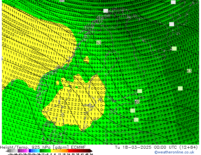Pick the bright red legend swatch above 24
The image size is (201, 155).
pos(69,151)
